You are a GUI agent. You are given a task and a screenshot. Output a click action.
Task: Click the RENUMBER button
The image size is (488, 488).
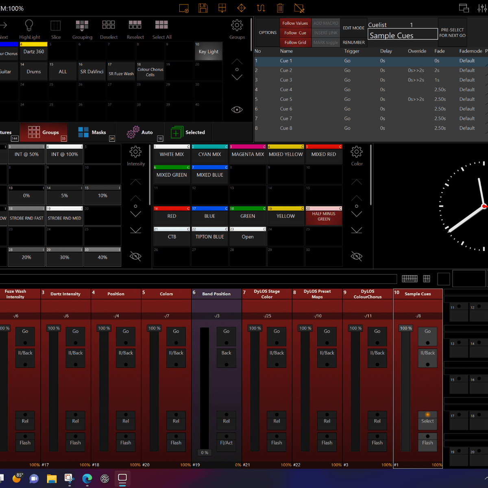353,42
